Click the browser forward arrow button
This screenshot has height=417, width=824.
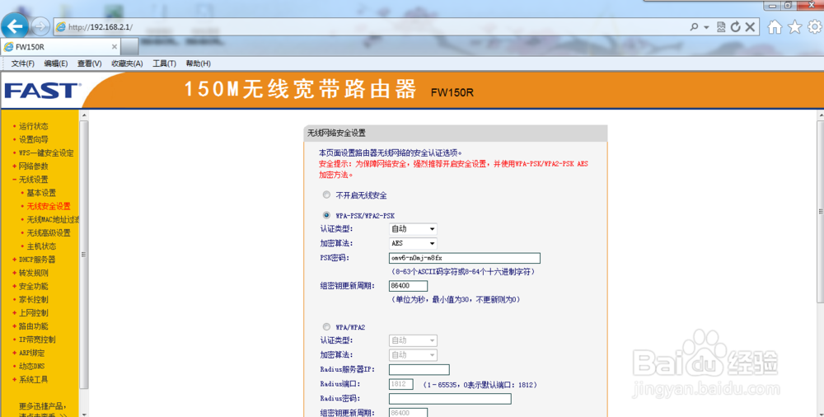[40, 26]
